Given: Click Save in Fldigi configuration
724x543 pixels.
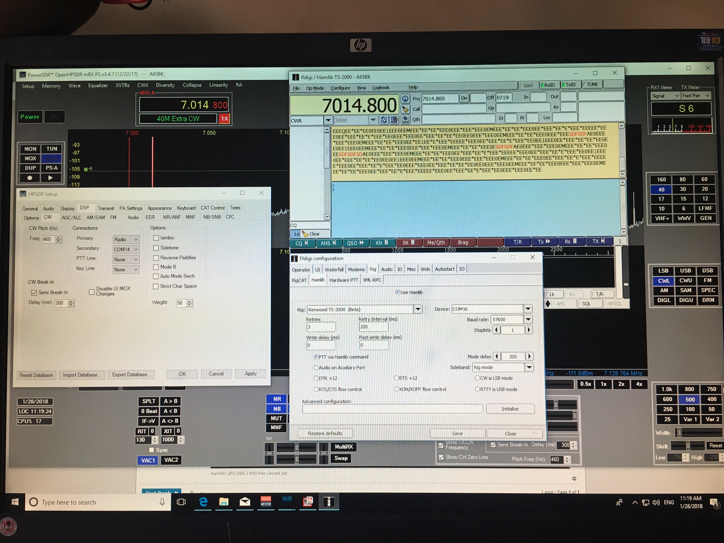Looking at the screenshot, I should [457, 433].
